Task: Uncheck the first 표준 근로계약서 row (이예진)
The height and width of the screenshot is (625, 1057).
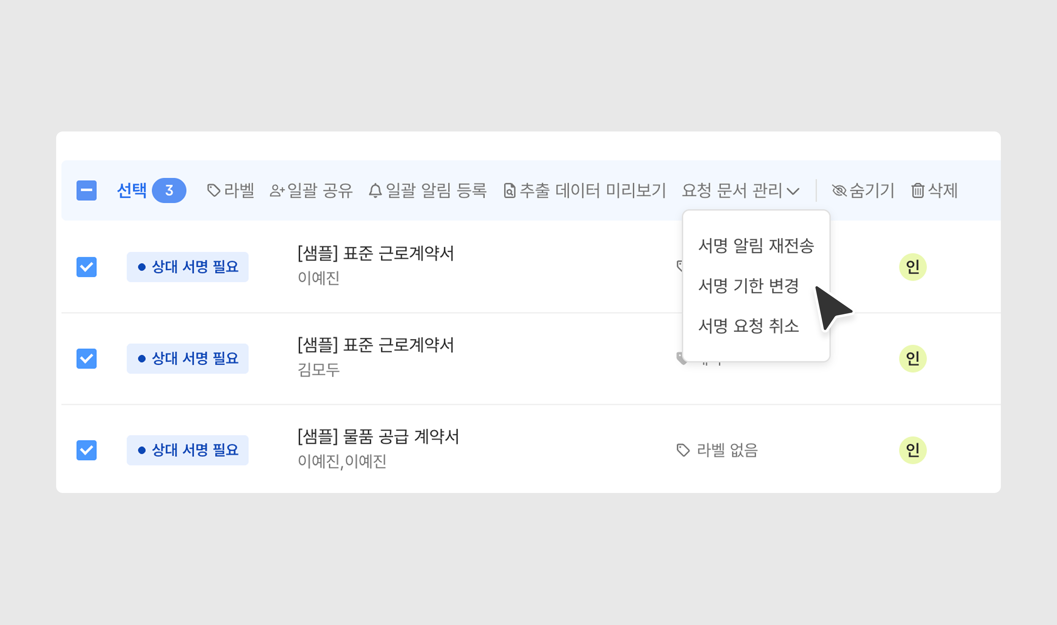Action: coord(86,267)
